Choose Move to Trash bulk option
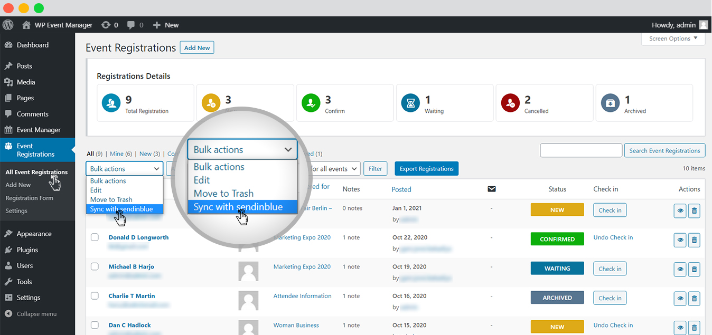The image size is (712, 335). click(x=125, y=199)
